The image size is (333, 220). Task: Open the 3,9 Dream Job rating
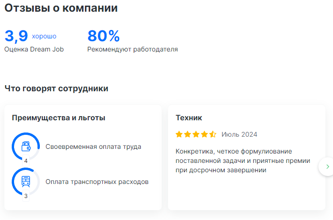[16, 36]
